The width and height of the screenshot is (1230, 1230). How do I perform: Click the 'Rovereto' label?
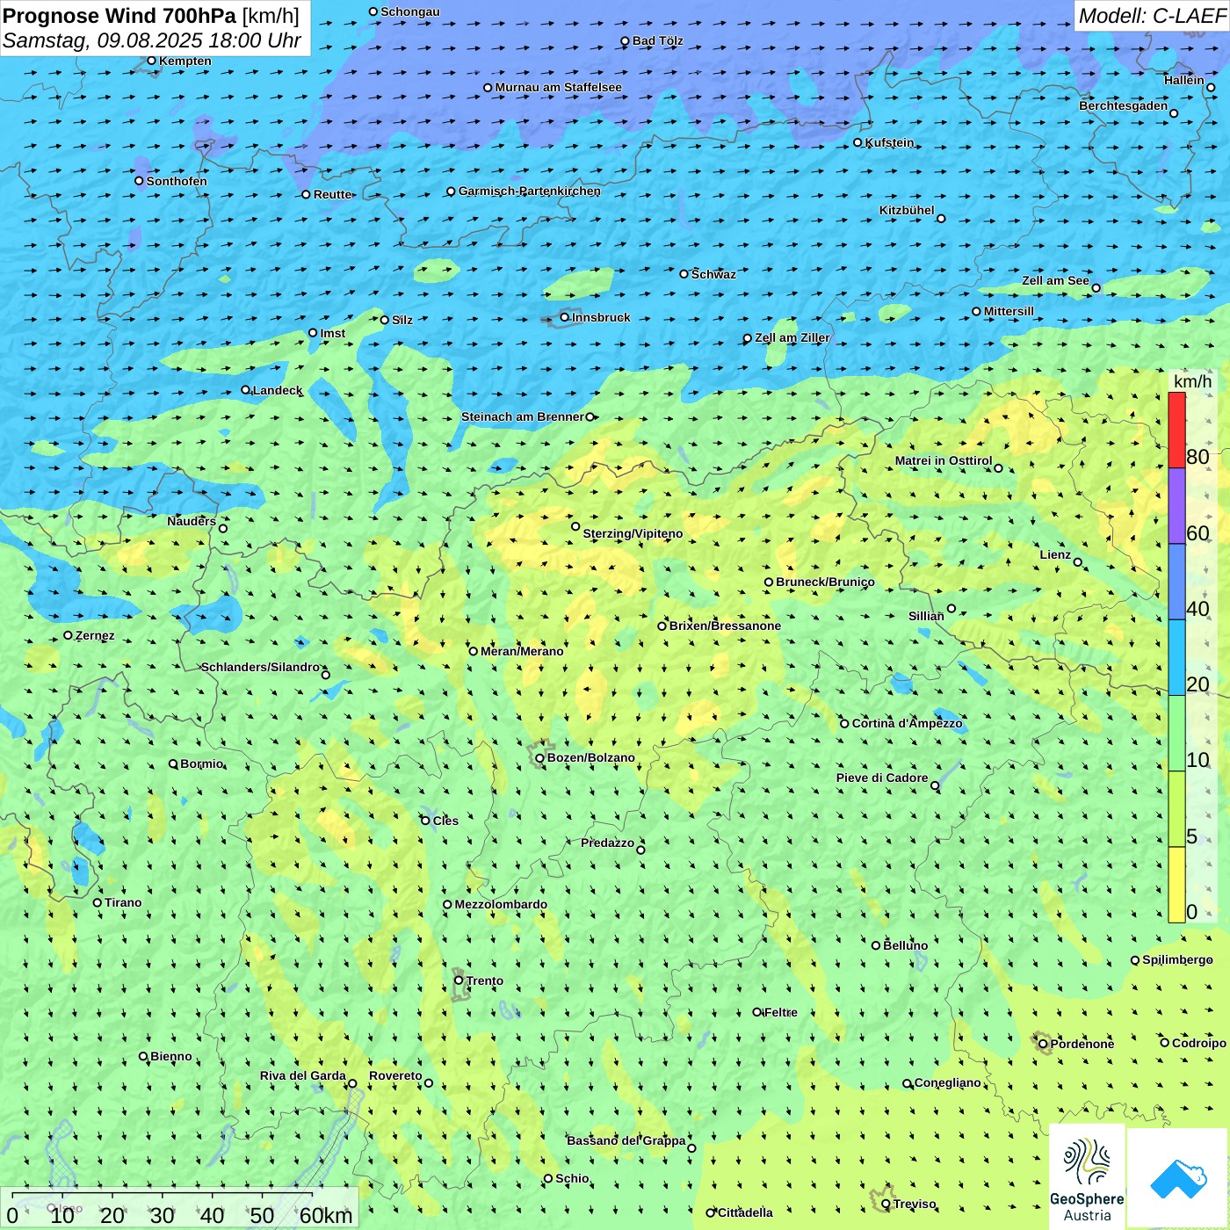(395, 1075)
